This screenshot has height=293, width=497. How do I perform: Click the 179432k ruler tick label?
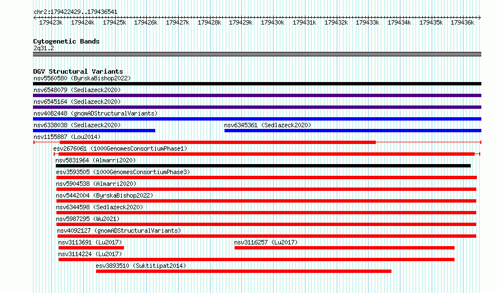[336, 22]
